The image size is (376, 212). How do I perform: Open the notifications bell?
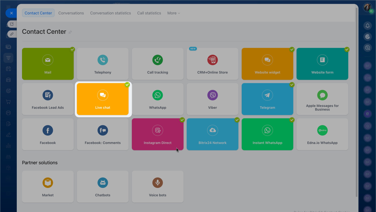[x=367, y=26]
